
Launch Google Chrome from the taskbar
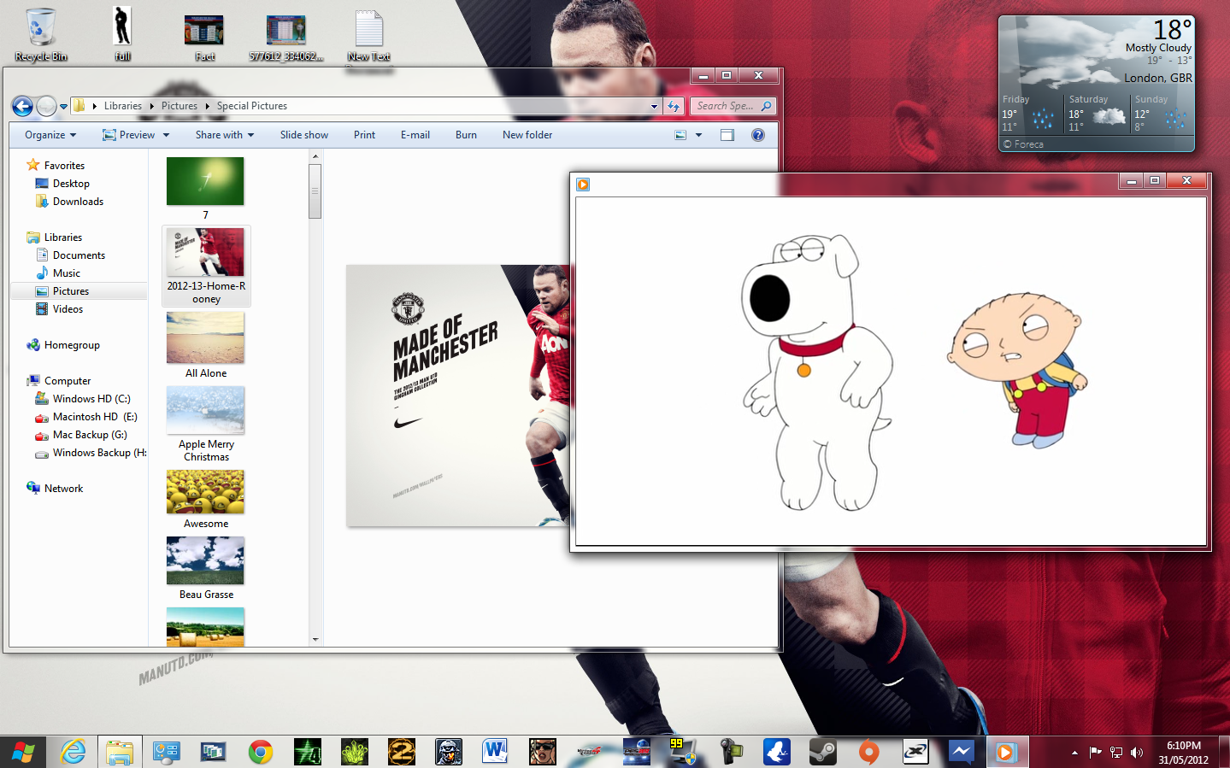coord(261,752)
